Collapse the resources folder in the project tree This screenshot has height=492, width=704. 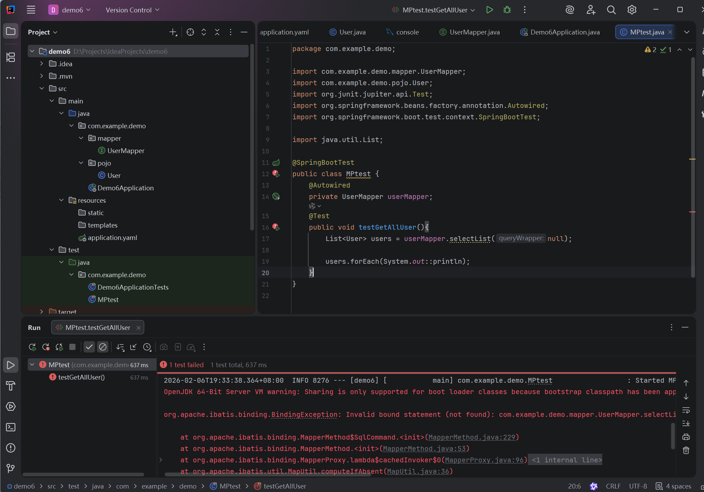click(61, 200)
